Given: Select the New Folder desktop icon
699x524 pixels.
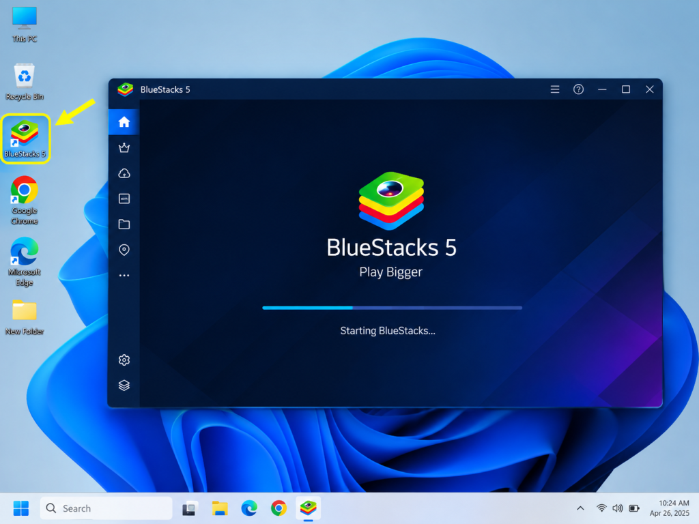Looking at the screenshot, I should tap(25, 317).
